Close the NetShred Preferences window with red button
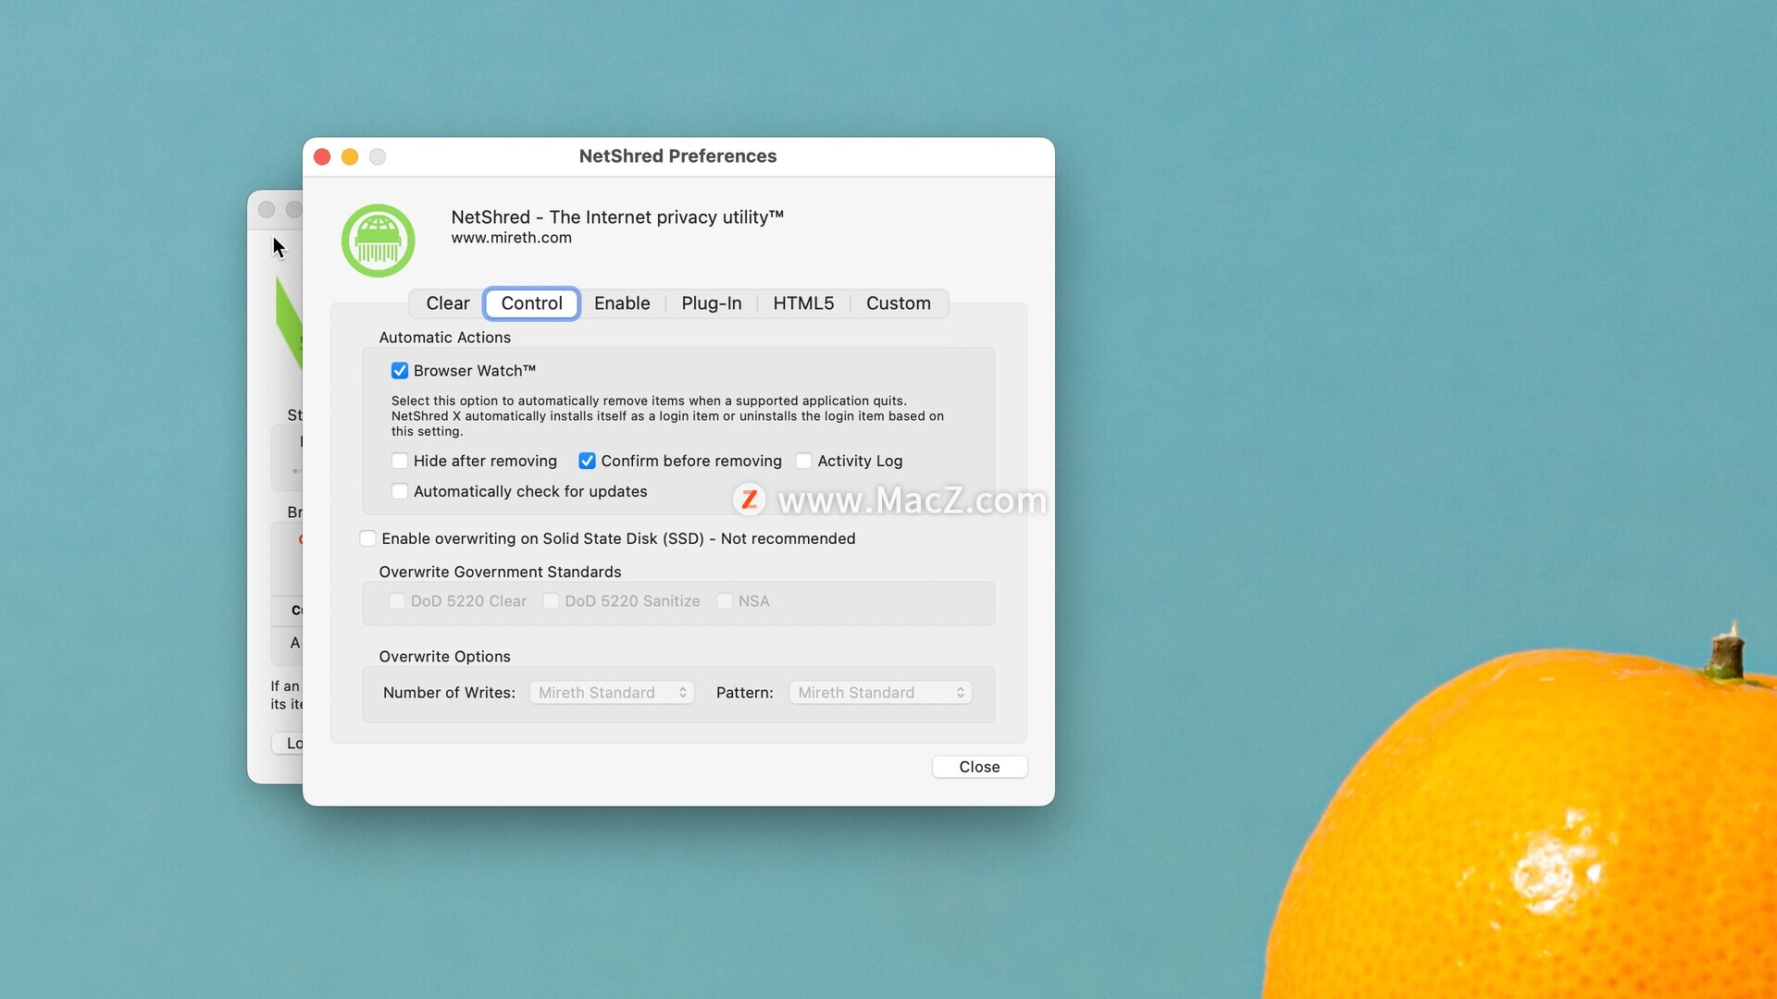 coord(322,157)
